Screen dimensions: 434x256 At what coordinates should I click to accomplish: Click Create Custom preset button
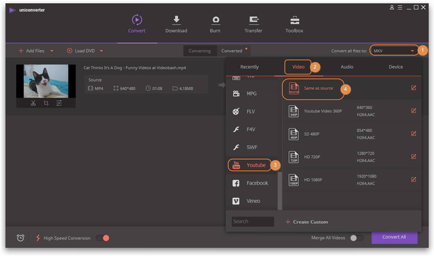307,222
